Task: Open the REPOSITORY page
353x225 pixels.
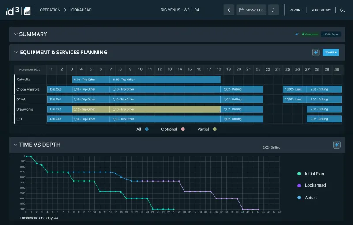Action: [321, 10]
